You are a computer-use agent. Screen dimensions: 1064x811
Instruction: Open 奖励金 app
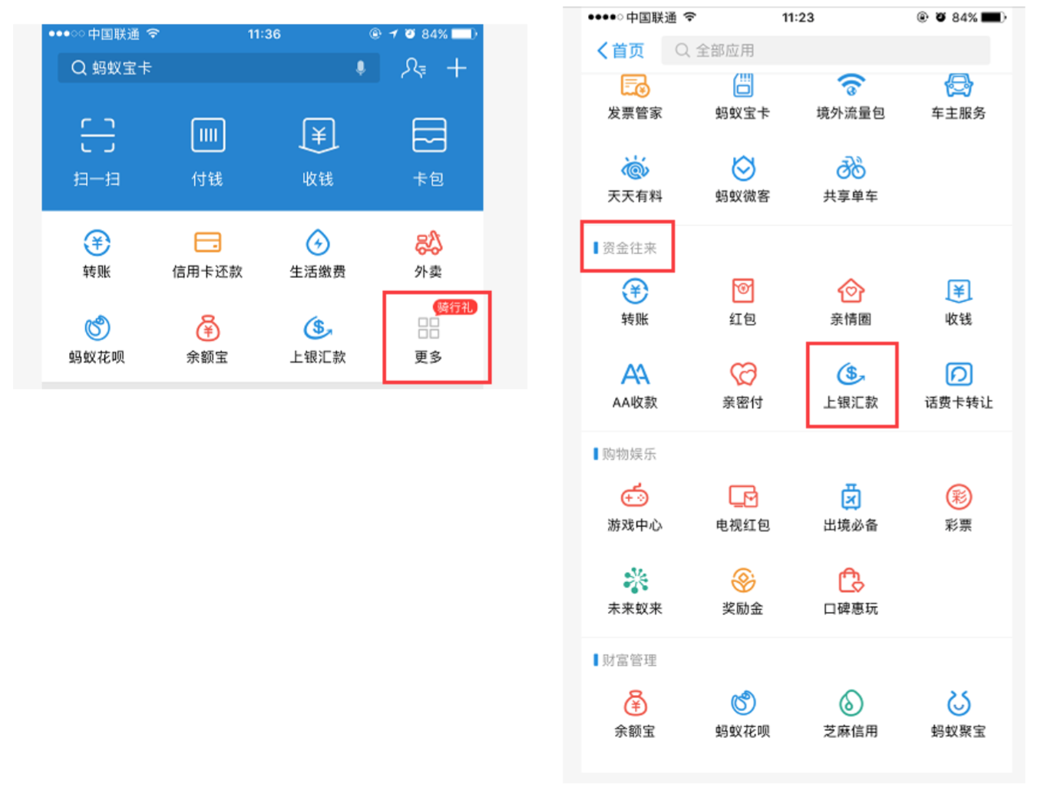[x=742, y=591]
